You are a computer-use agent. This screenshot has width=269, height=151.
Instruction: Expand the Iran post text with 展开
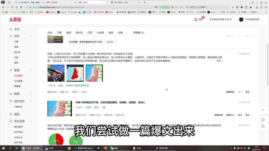220,61
